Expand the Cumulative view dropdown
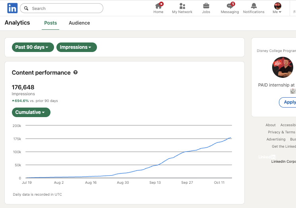Image resolution: width=296 pixels, height=208 pixels. pos(31,112)
